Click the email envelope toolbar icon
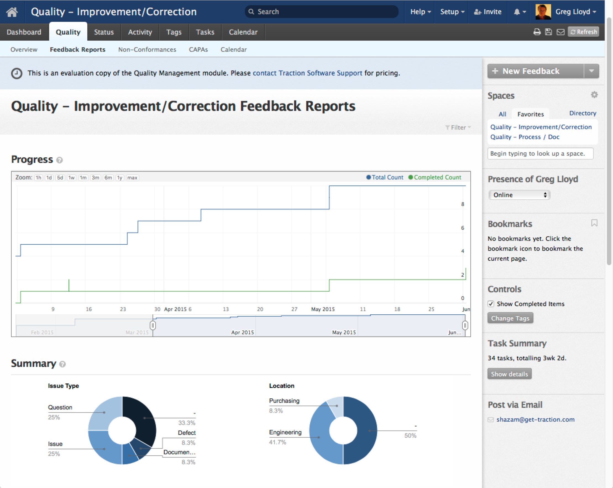Screen dimensions: 613x488 tap(560, 32)
